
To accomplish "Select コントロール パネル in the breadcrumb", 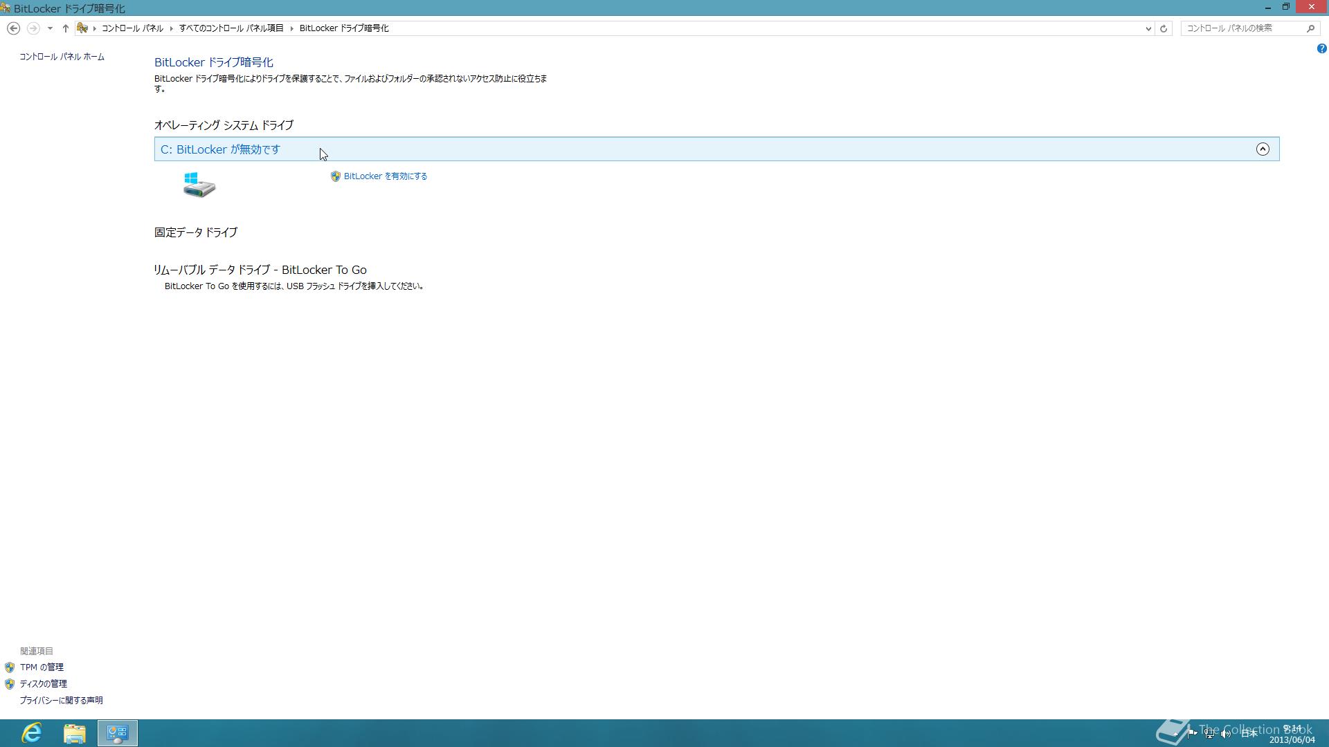I will [x=132, y=28].
